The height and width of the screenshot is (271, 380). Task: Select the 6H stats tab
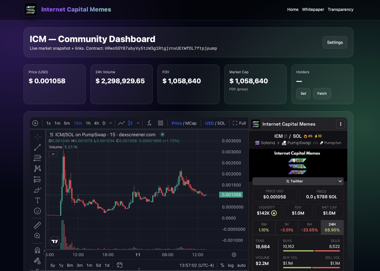click(309, 227)
